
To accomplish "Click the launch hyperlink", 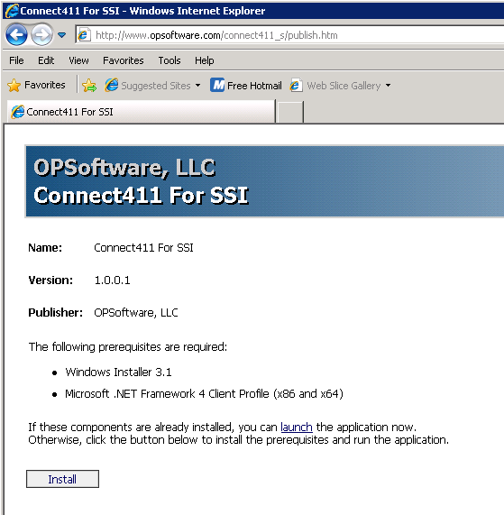I will (297, 427).
